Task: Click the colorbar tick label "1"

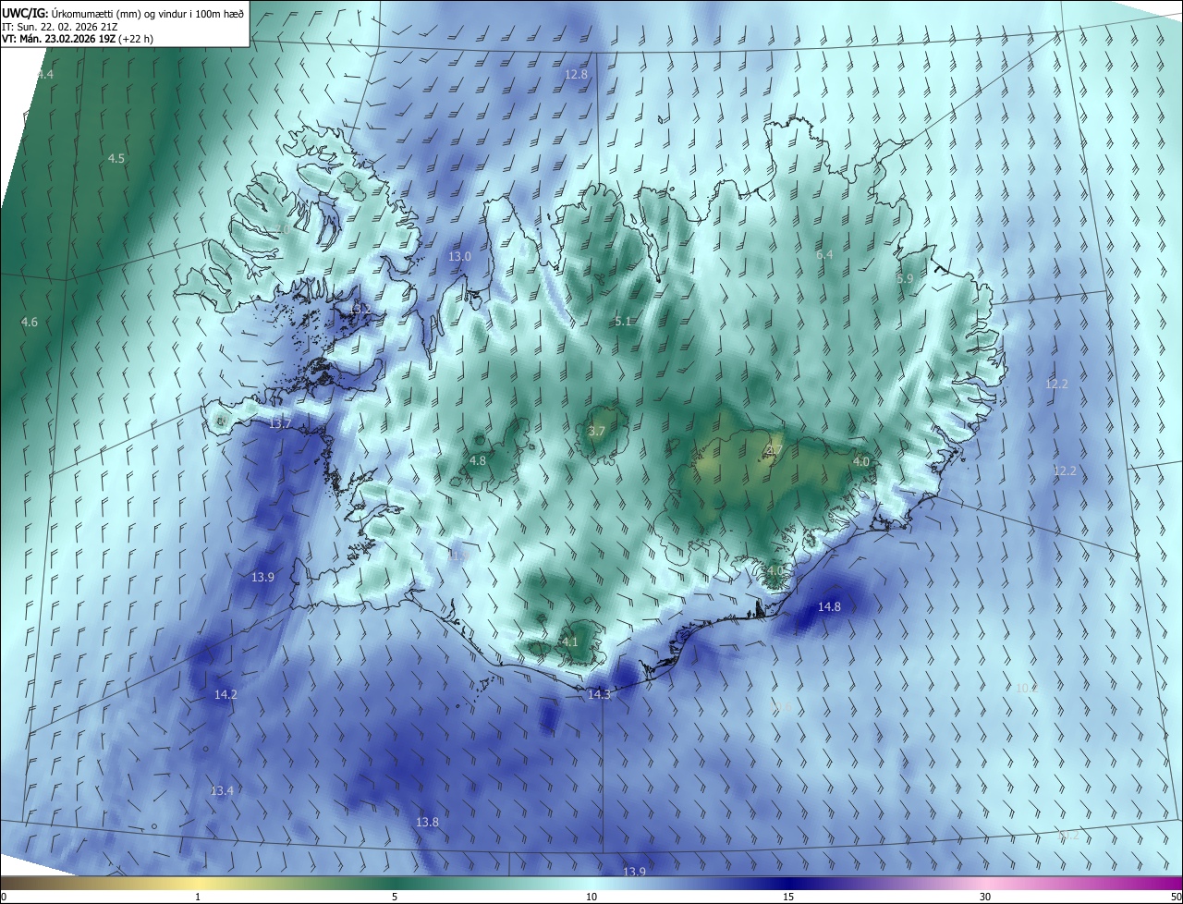Action: (198, 898)
